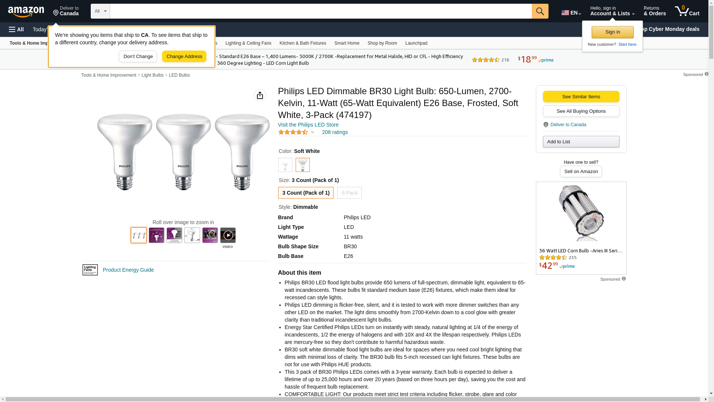This screenshot has height=402, width=714.
Task: Click the search magnifier button
Action: 540,11
